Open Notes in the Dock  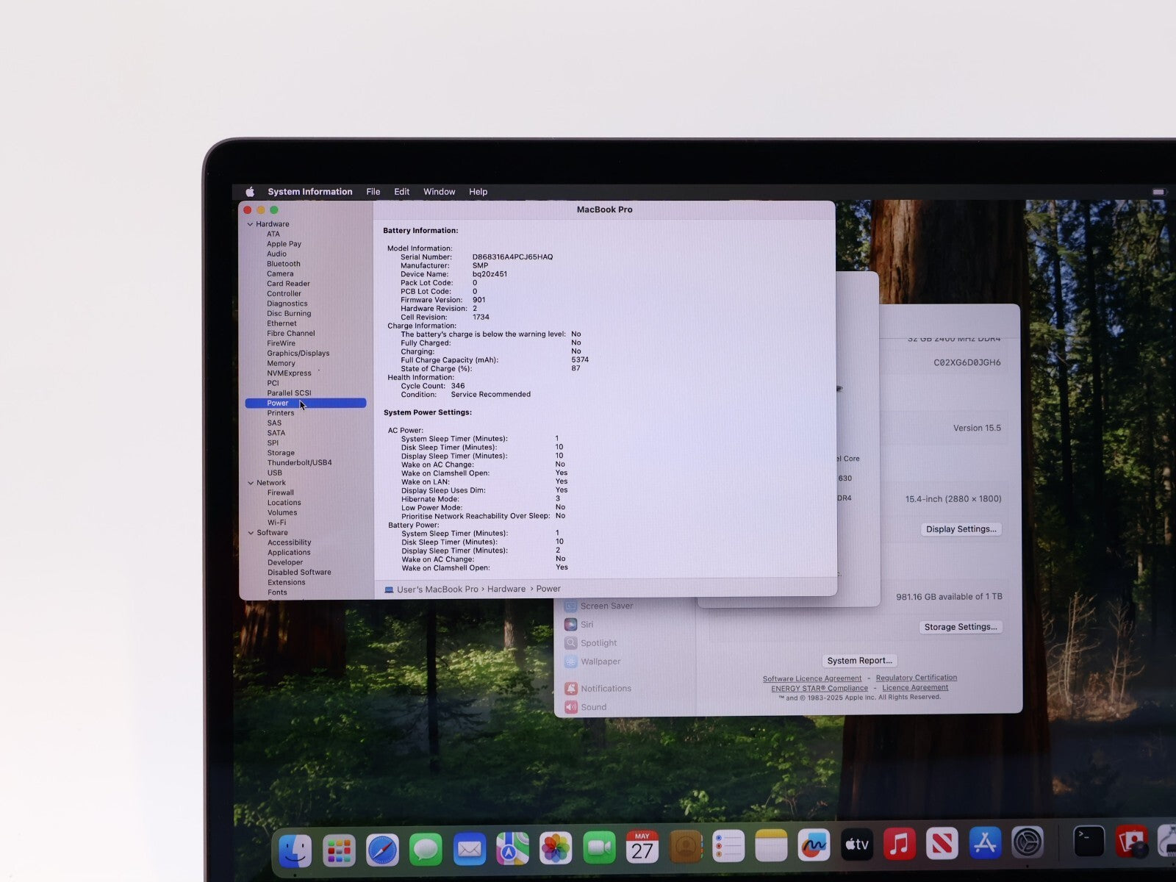point(771,846)
